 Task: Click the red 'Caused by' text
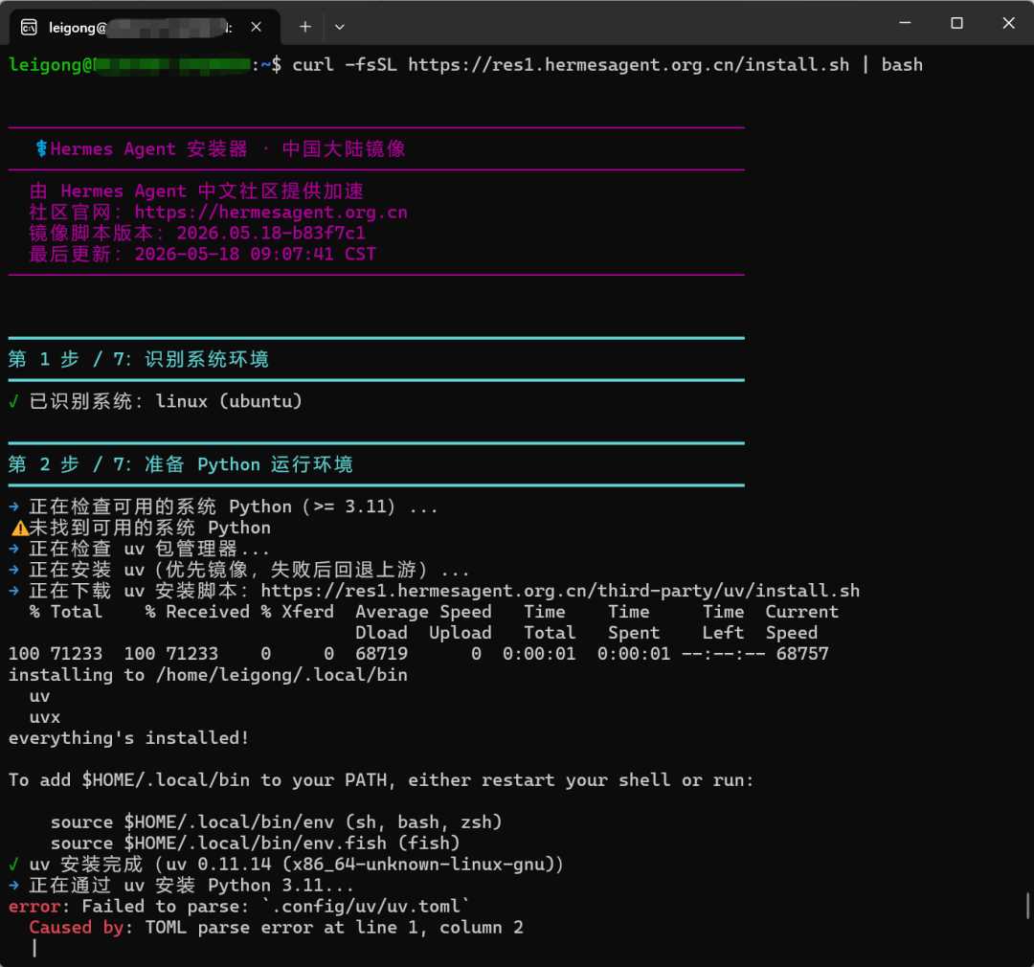[x=77, y=928]
